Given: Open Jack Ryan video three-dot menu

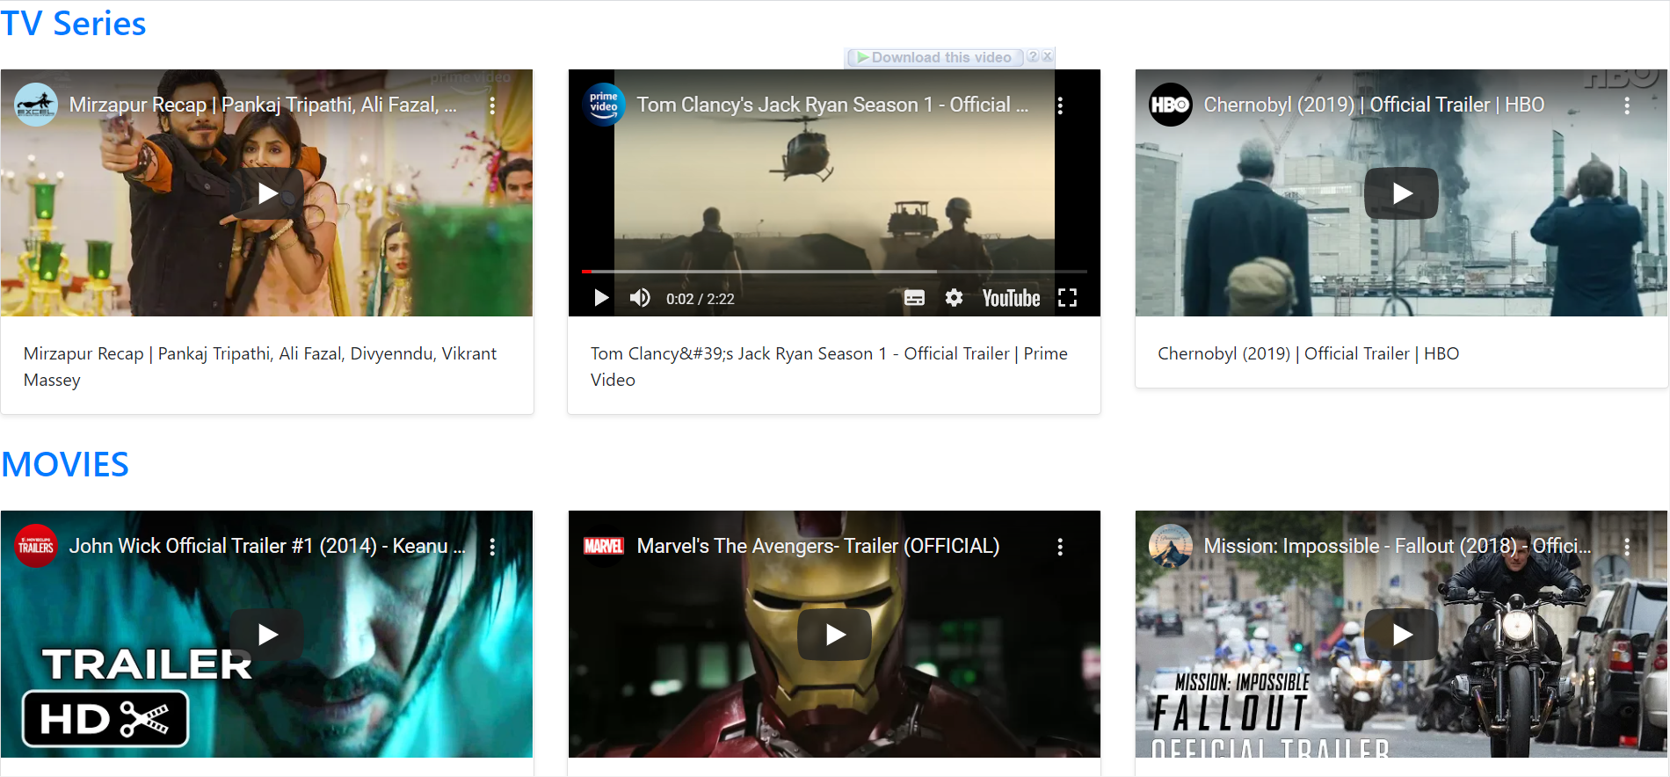Looking at the screenshot, I should 1060,105.
